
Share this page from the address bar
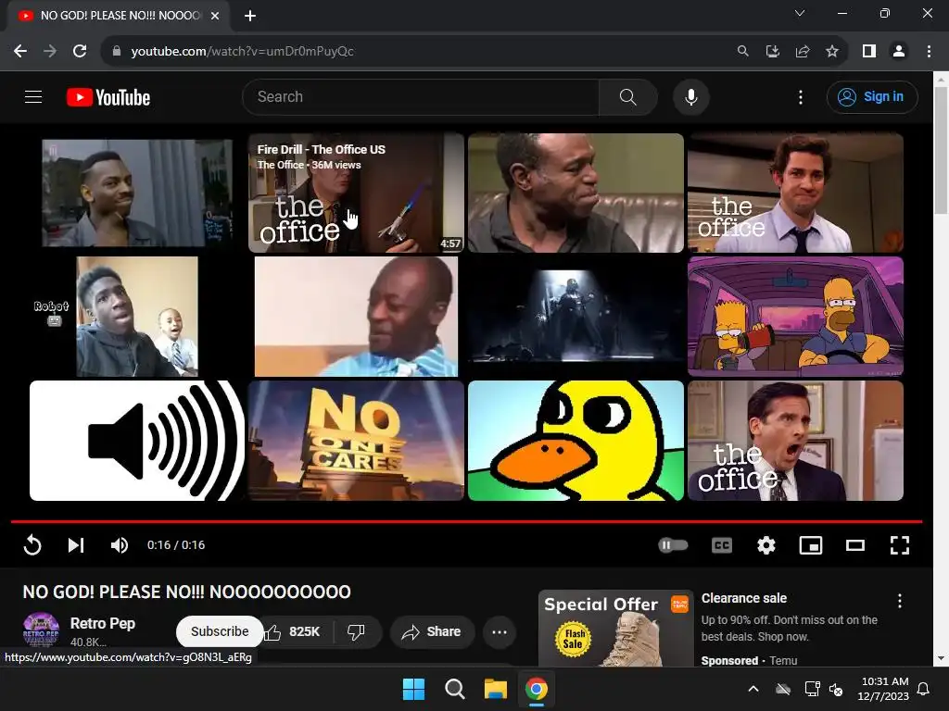(803, 52)
